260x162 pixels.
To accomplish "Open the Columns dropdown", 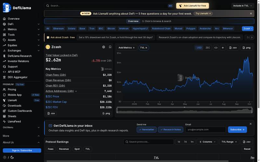I will coord(207,142).
